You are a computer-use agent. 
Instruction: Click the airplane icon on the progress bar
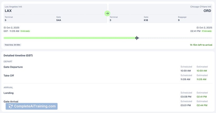click(137, 38)
